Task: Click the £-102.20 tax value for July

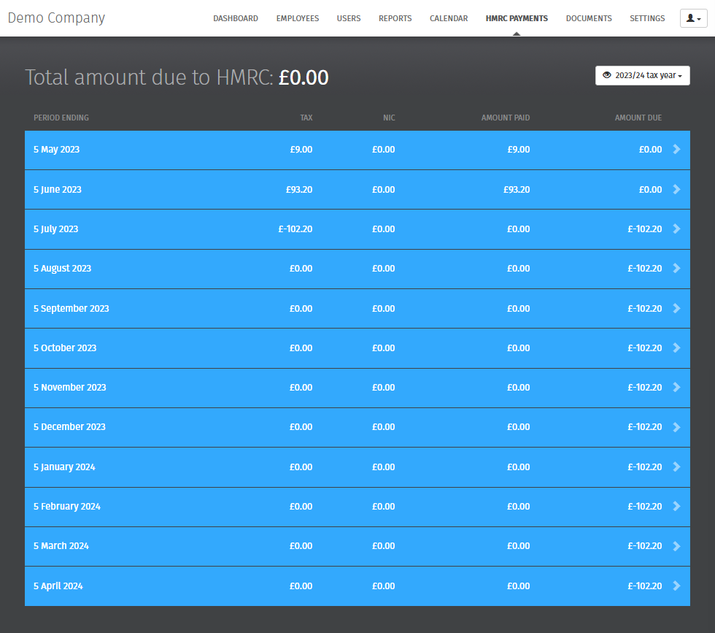Action: (295, 229)
